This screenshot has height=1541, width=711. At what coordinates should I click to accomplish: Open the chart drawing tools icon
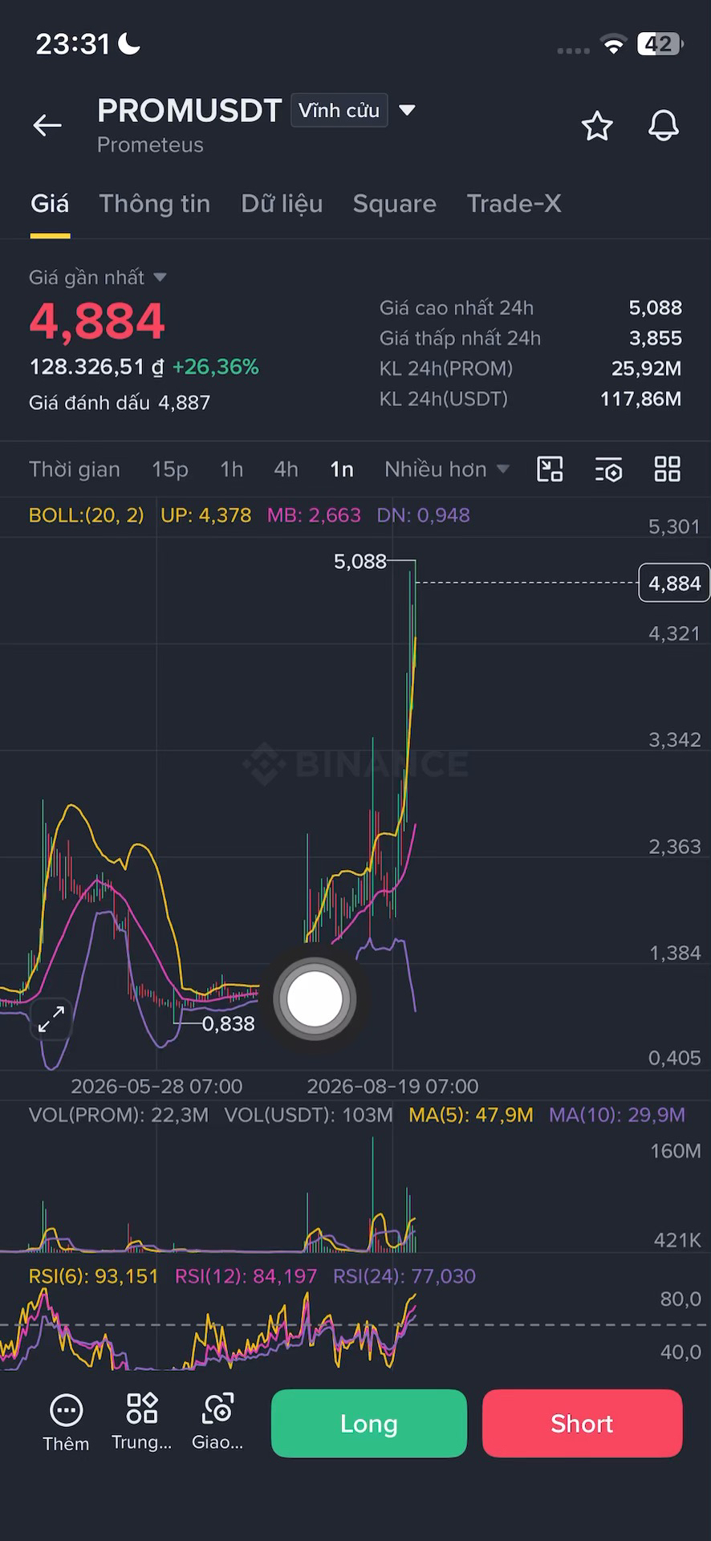[550, 469]
